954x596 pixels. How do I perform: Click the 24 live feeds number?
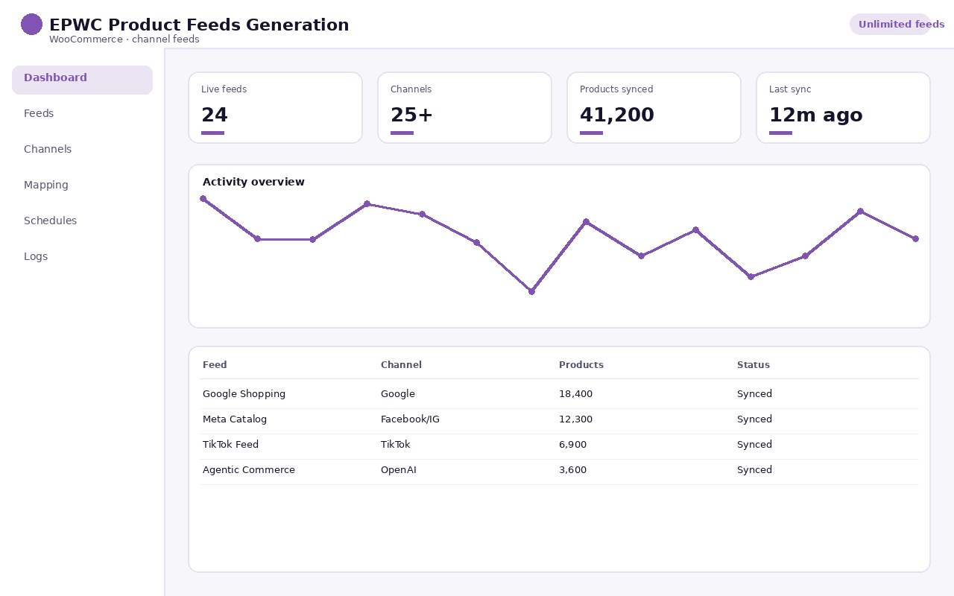215,115
